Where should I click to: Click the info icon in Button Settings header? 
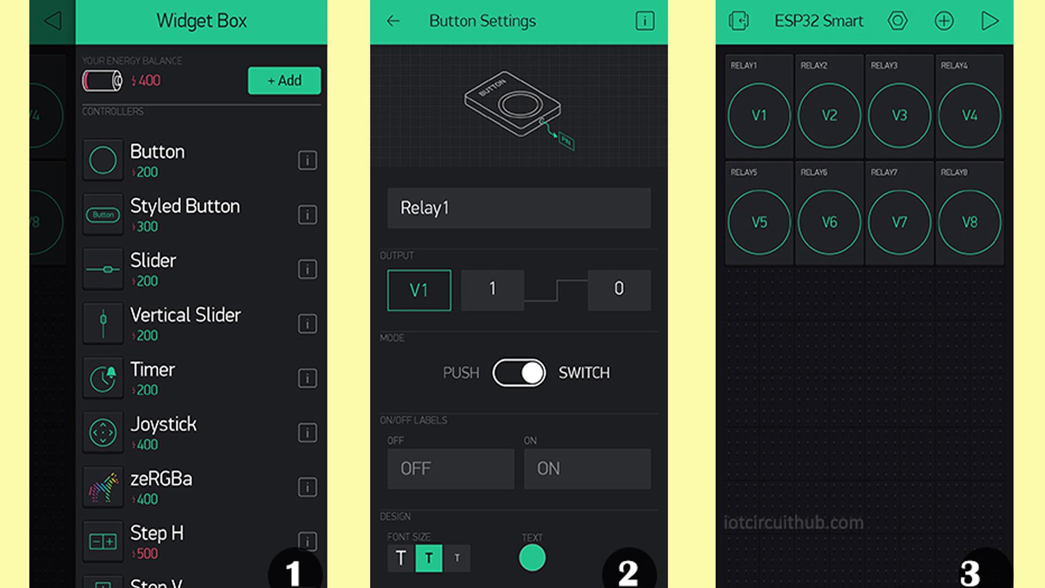(643, 21)
